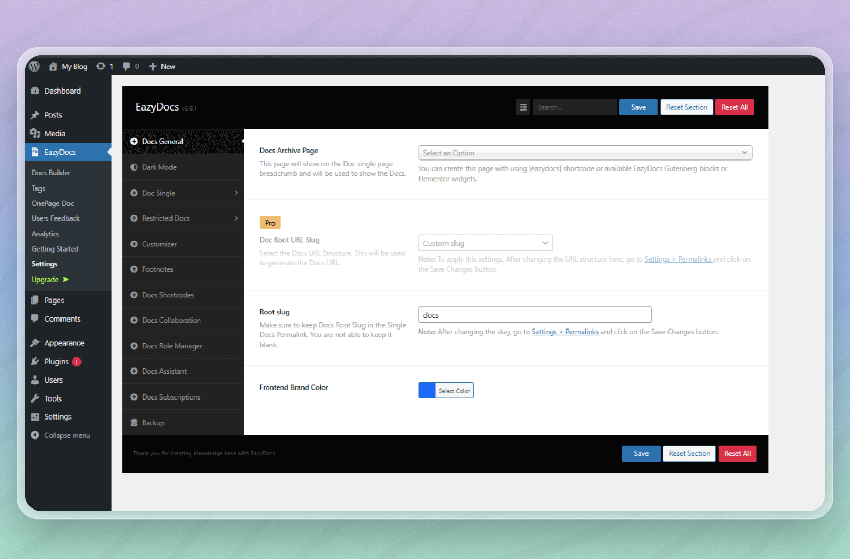Click the WordPress Settings sliders icon
850x559 pixels.
click(x=35, y=416)
